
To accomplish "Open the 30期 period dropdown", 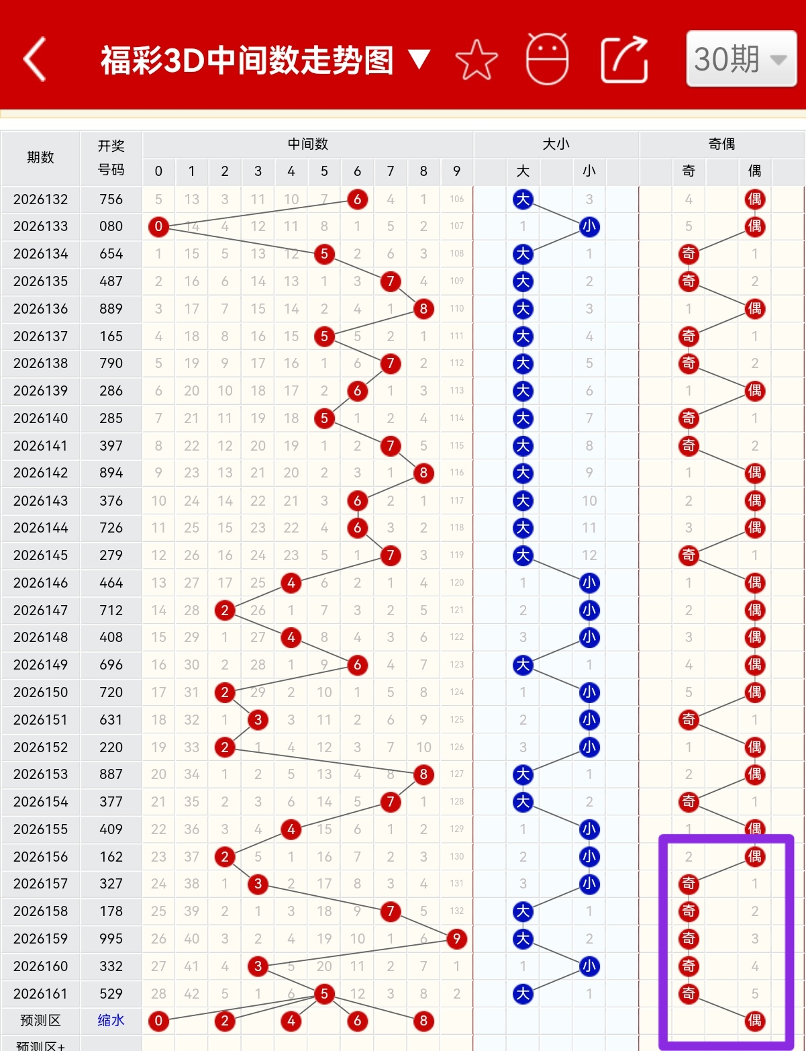I will click(x=742, y=58).
